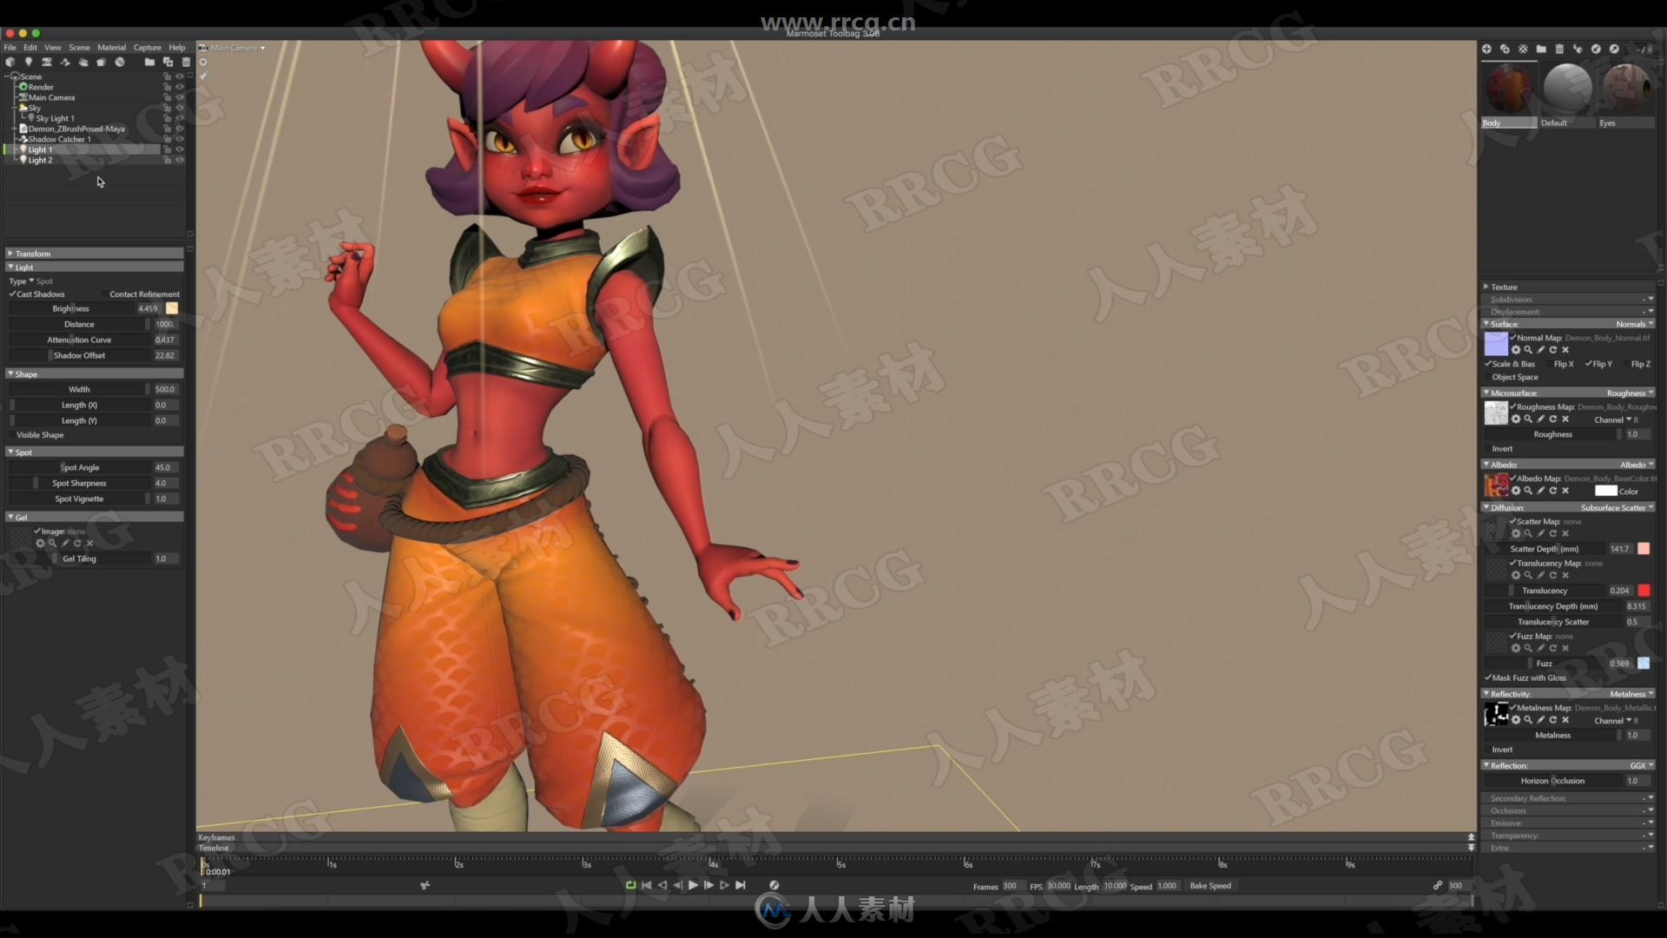This screenshot has height=938, width=1667.
Task: Toggle visibility of Light 2
Action: (x=180, y=160)
